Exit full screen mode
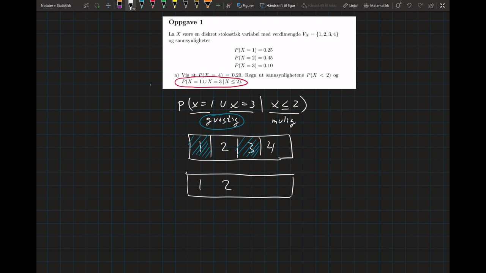 pos(442,5)
